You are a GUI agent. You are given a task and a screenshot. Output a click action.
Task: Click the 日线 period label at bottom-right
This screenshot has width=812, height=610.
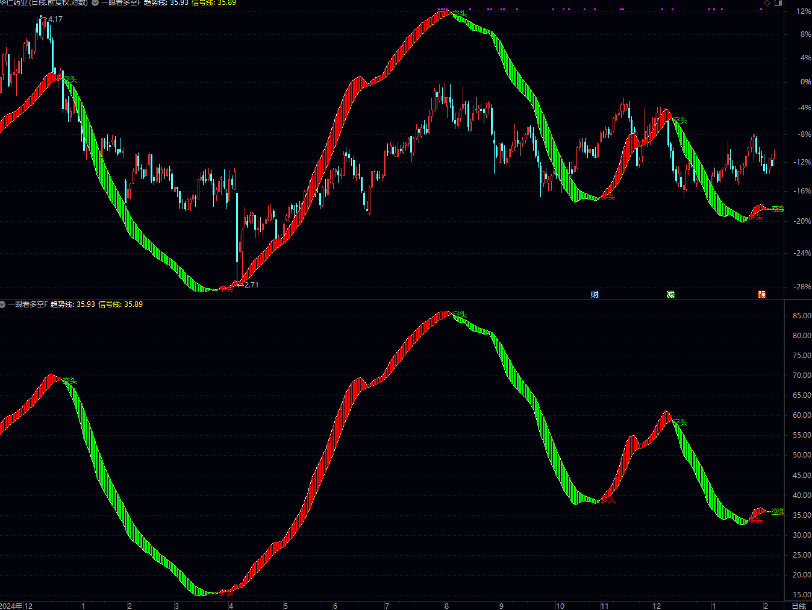click(x=798, y=606)
